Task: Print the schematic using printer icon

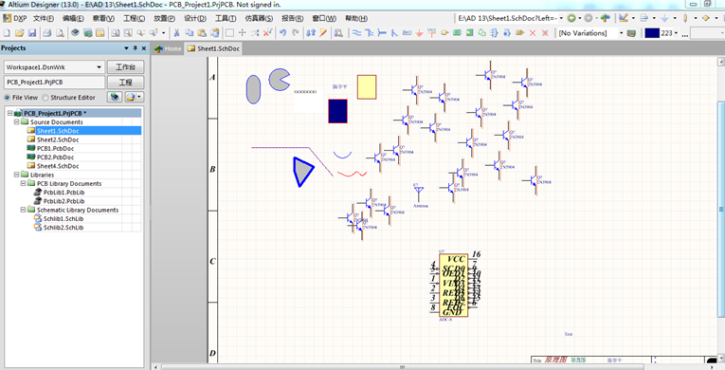Action: tap(47, 33)
